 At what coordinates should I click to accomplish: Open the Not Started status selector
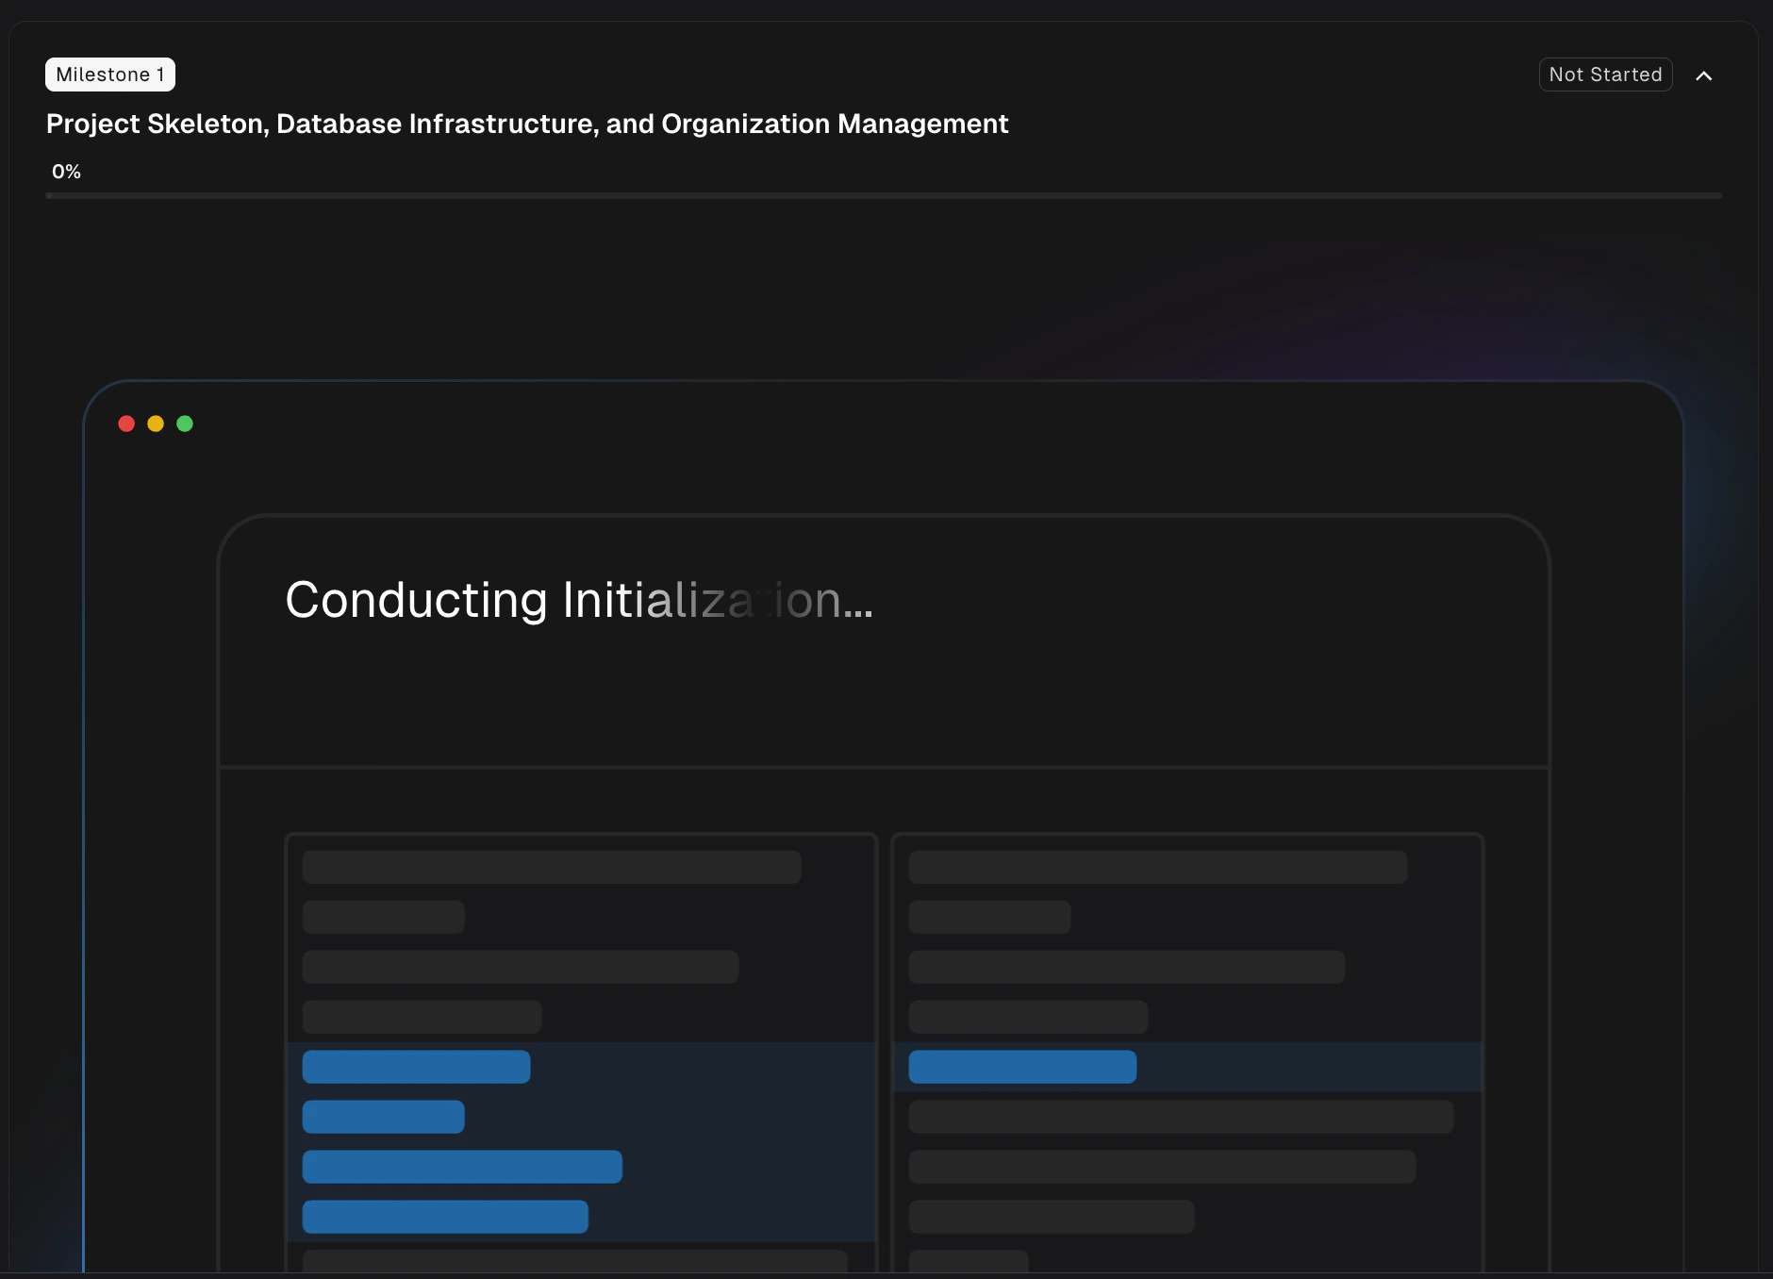(x=1605, y=75)
